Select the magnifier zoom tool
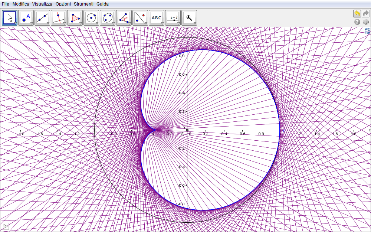 coord(189,18)
